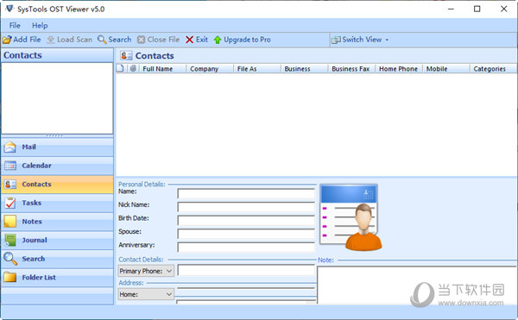Click the Close File toolbar icon
This screenshot has width=518, height=320.
pyautogui.click(x=141, y=40)
